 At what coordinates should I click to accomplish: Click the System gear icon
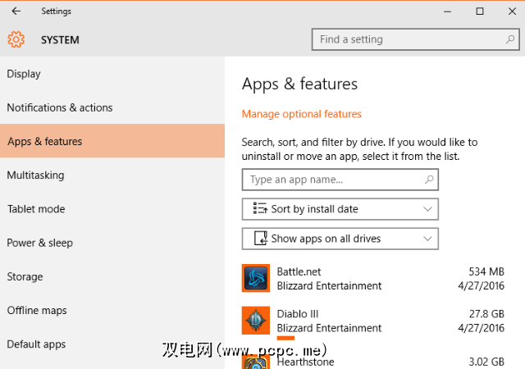(16, 39)
